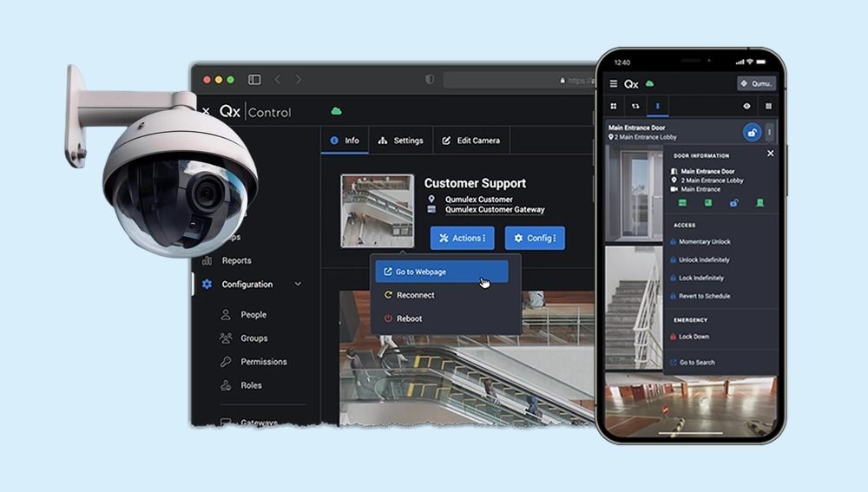The width and height of the screenshot is (868, 492).
Task: Open the Customer Support camera thumbnail
Action: click(x=377, y=211)
